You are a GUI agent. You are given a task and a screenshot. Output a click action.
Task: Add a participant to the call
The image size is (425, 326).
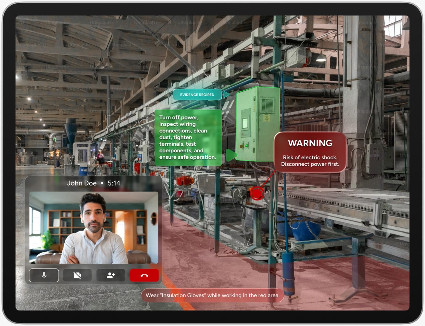tap(110, 275)
